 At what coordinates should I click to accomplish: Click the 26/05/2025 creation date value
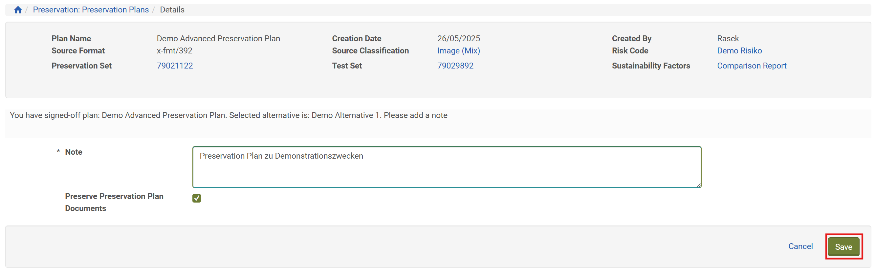click(x=458, y=39)
